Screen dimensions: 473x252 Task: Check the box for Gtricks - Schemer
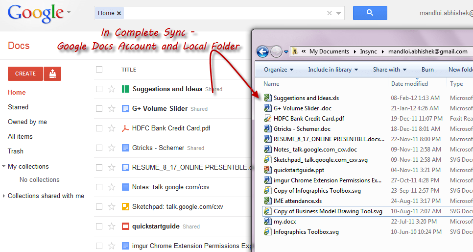point(99,148)
